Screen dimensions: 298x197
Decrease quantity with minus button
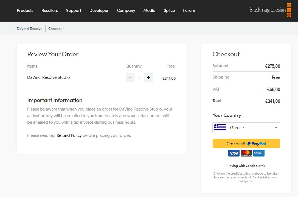click(x=130, y=78)
